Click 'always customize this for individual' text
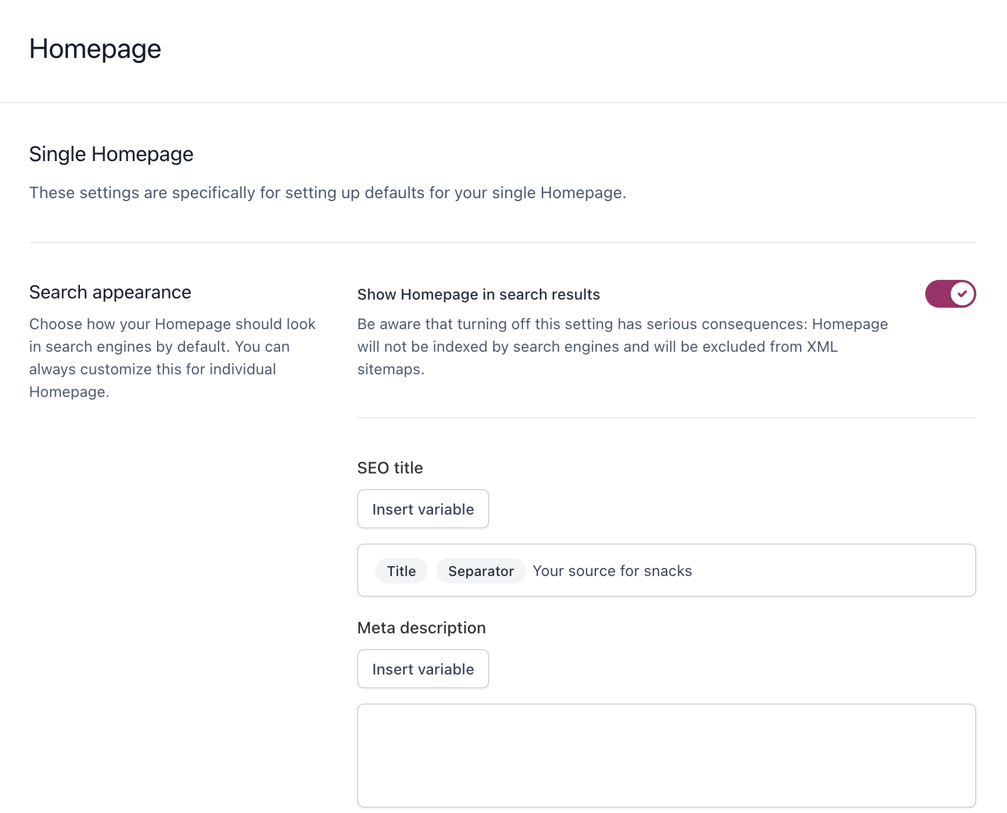This screenshot has height=813, width=1007. pos(152,369)
